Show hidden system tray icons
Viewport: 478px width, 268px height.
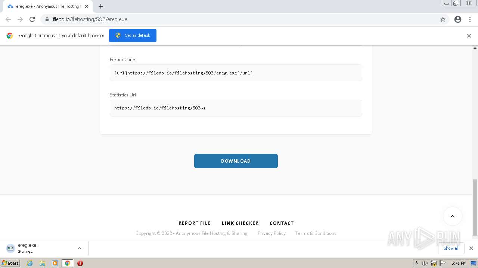point(417,263)
